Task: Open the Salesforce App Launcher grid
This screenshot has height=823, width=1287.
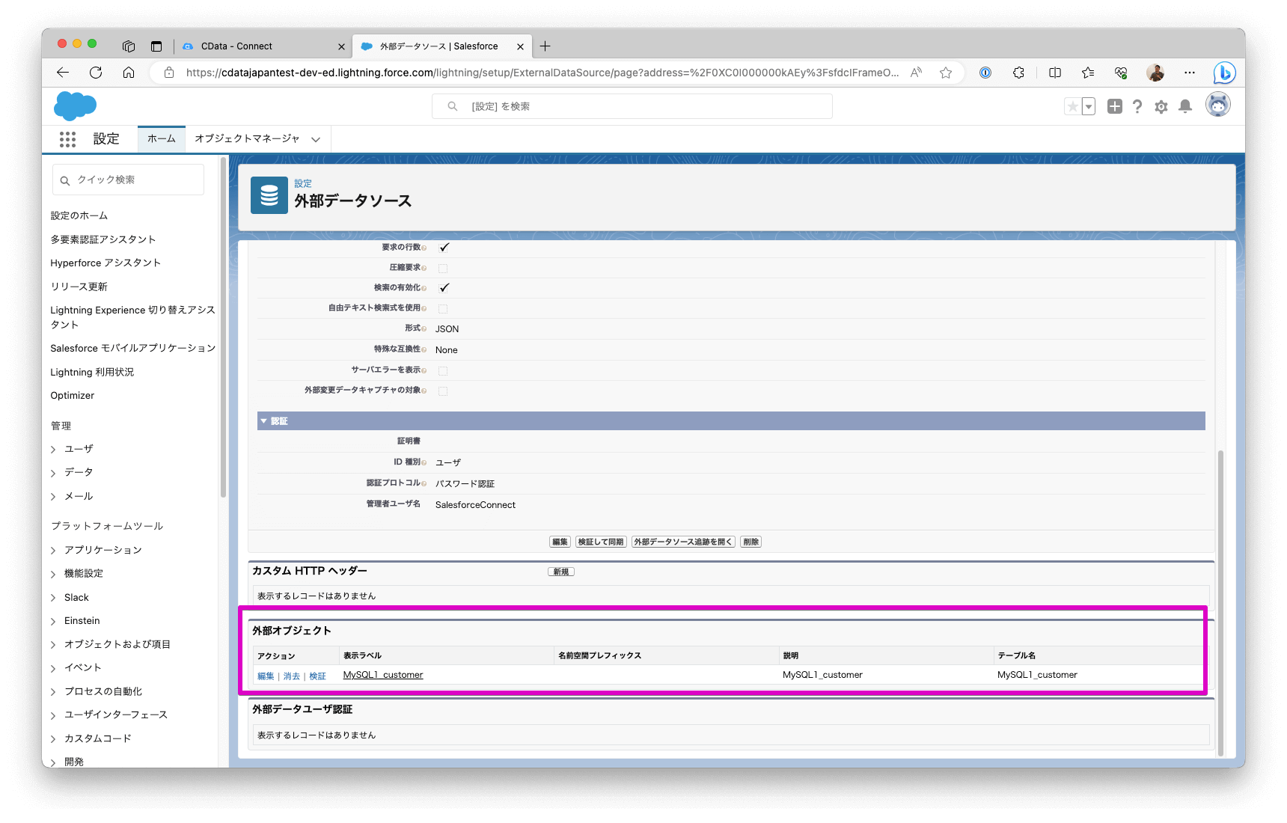Action: [x=67, y=139]
